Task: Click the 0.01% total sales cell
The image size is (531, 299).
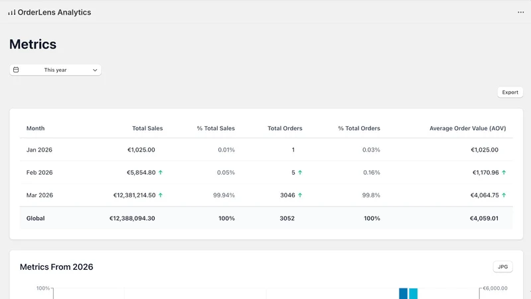Action: 226,150
